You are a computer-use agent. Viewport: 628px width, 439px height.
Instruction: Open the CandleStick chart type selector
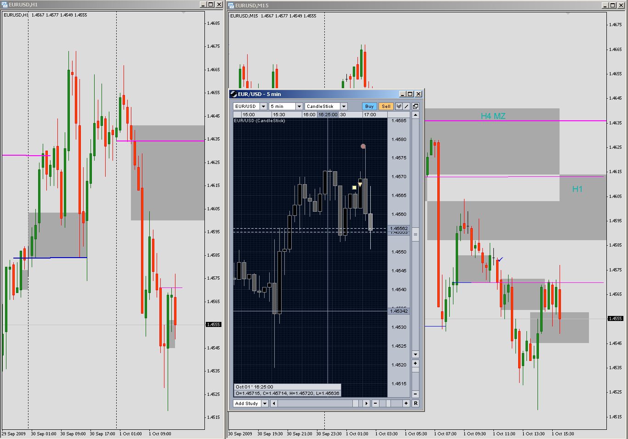tap(343, 106)
